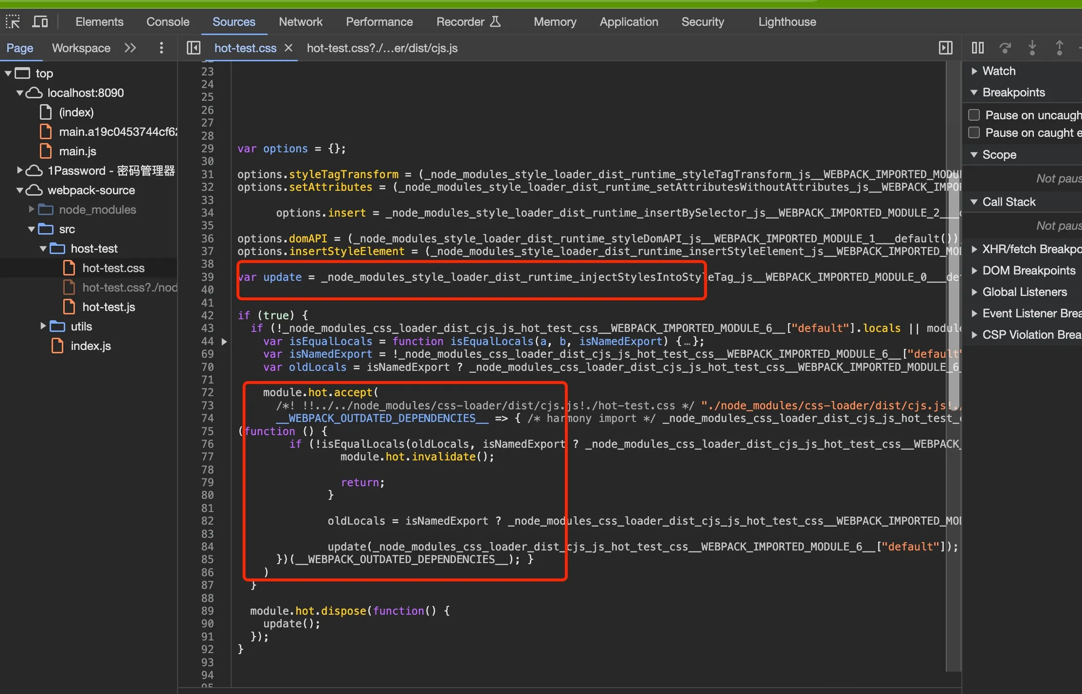Select the (index) file icon
1082x694 pixels.
pos(46,112)
